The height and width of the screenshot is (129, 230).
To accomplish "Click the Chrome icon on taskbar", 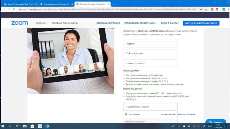I will 47,126.
